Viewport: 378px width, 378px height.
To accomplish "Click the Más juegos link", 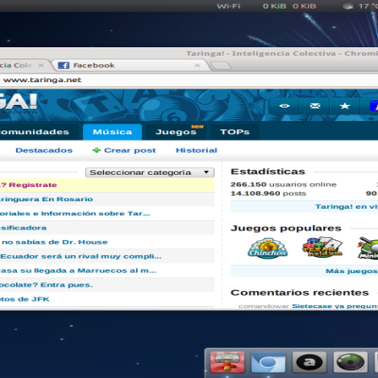I will pos(352,271).
